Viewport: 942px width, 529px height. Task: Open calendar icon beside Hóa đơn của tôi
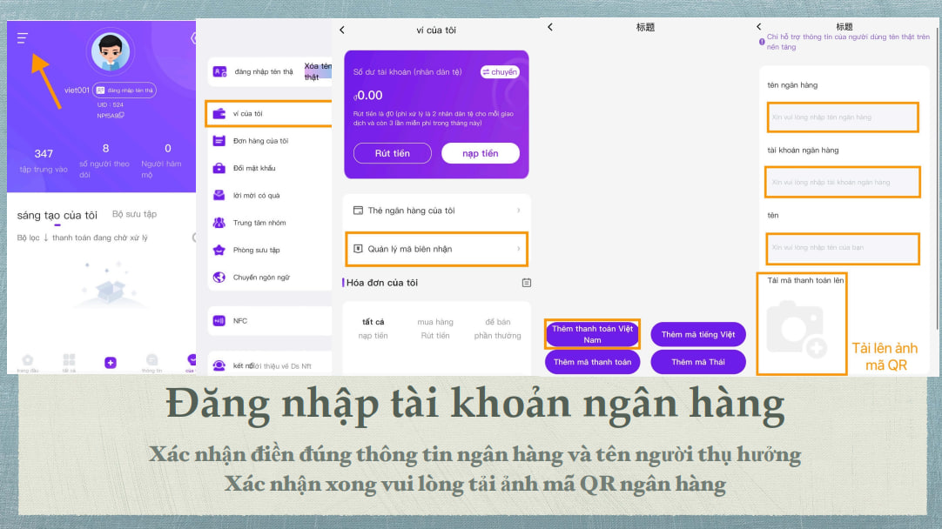pos(526,283)
